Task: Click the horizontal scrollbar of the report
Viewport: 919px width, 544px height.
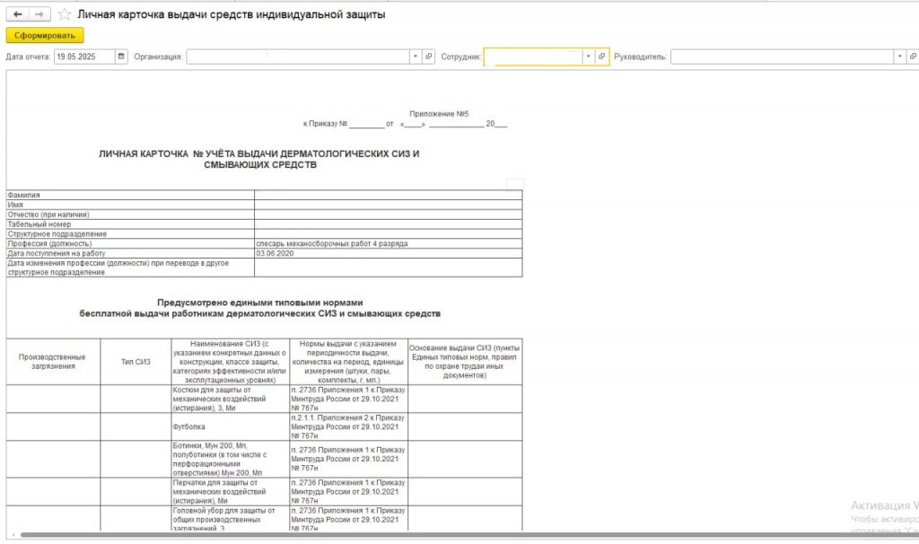Action: (x=468, y=535)
